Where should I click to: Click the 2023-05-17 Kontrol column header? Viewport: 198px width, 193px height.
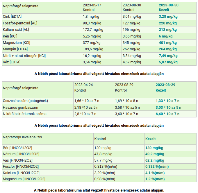92,8
